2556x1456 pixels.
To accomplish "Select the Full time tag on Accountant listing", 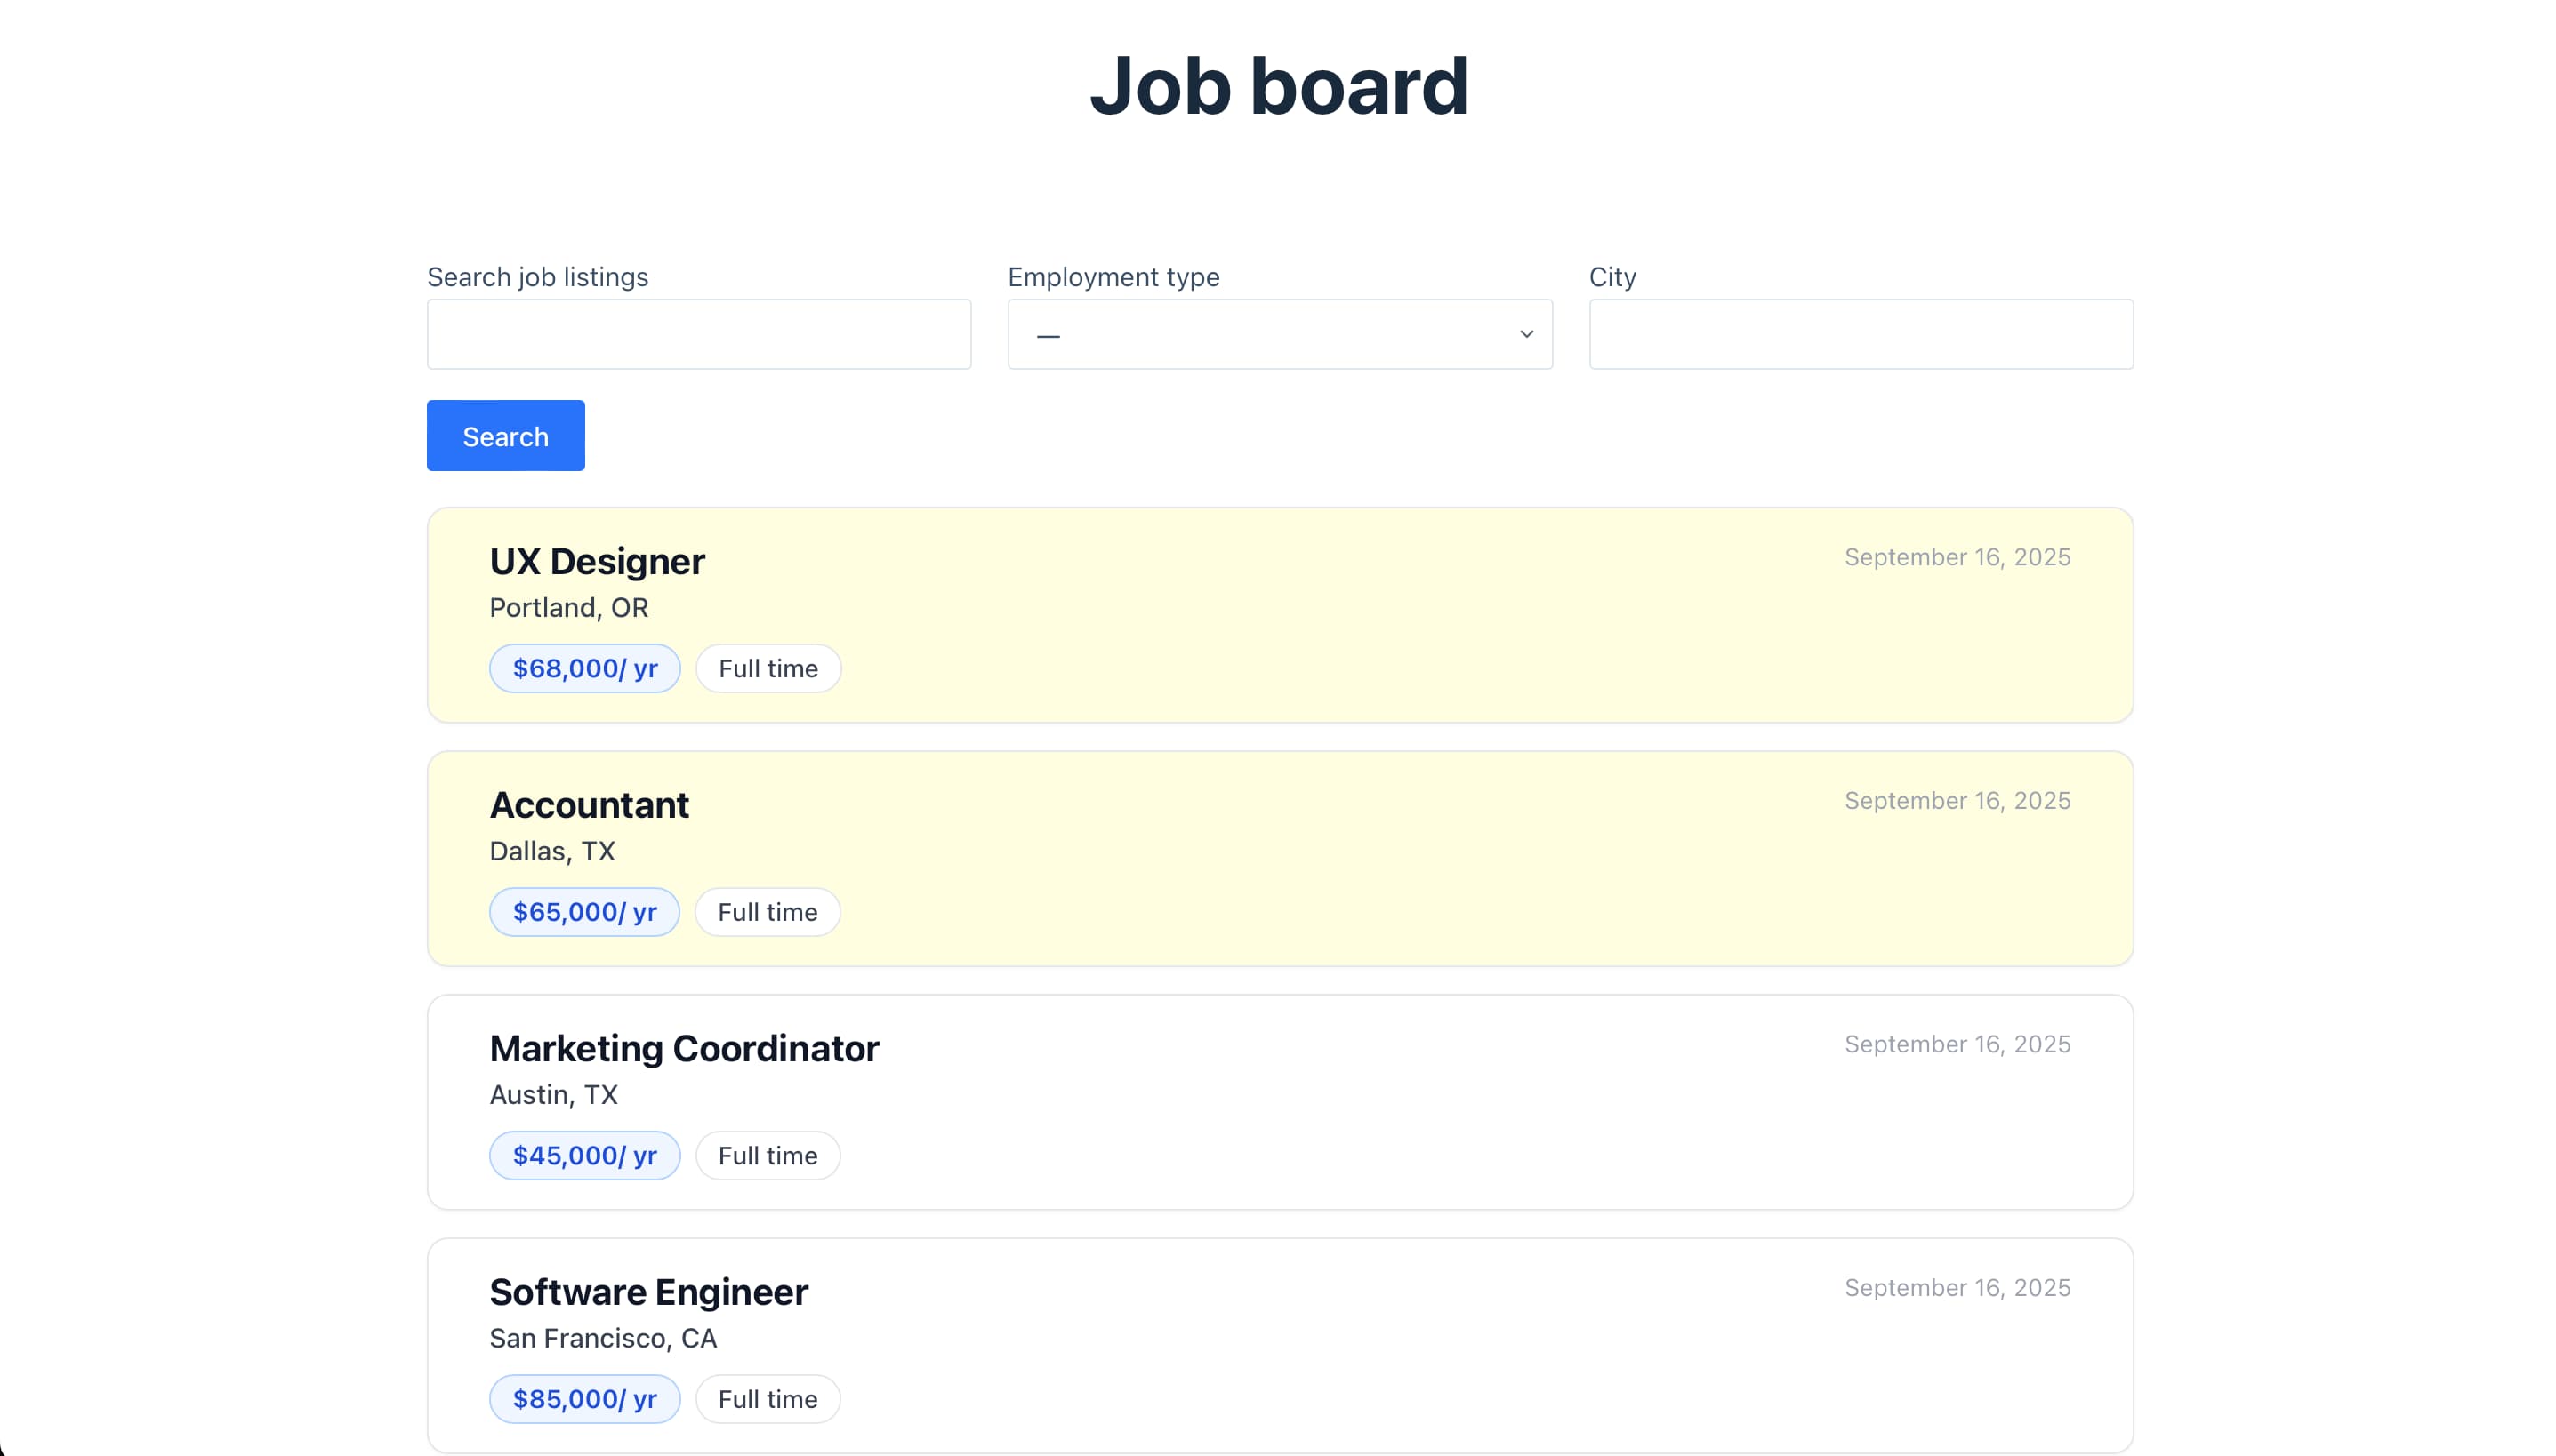I will coord(768,911).
